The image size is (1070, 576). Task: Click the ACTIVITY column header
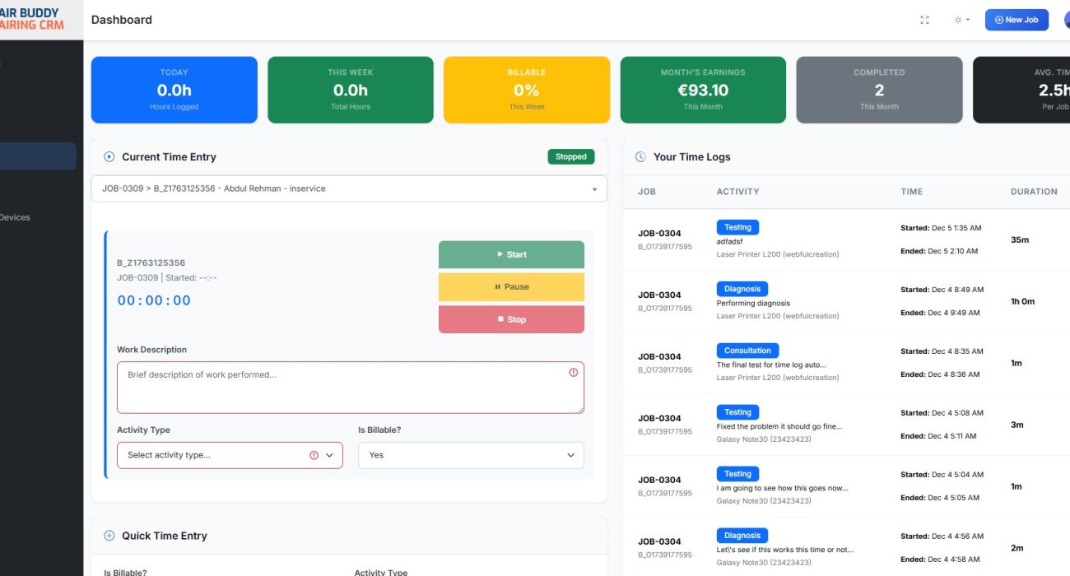pos(738,192)
